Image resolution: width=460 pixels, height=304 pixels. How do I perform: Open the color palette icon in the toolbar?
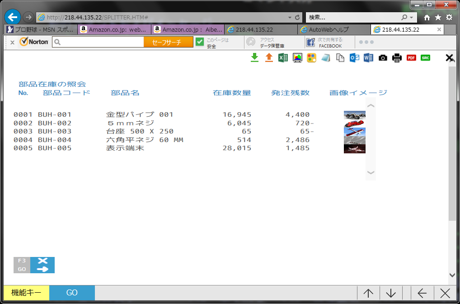coord(311,57)
